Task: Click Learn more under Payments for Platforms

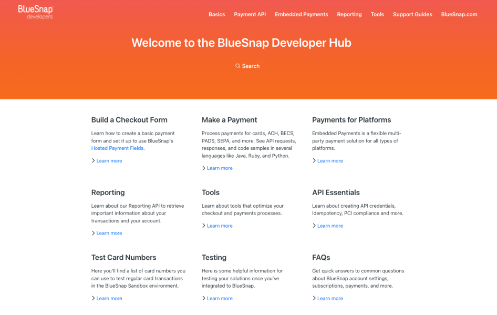Action: (330, 161)
